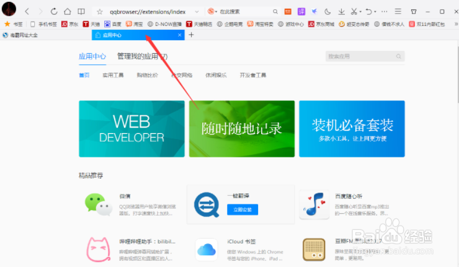Image resolution: width=459 pixels, height=267 pixels.
Task: Open the 游戏中心 bookmark
Action: (291, 24)
